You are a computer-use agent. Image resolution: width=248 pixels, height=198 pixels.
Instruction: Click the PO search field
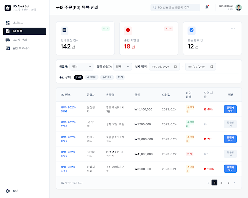tap(175, 7)
